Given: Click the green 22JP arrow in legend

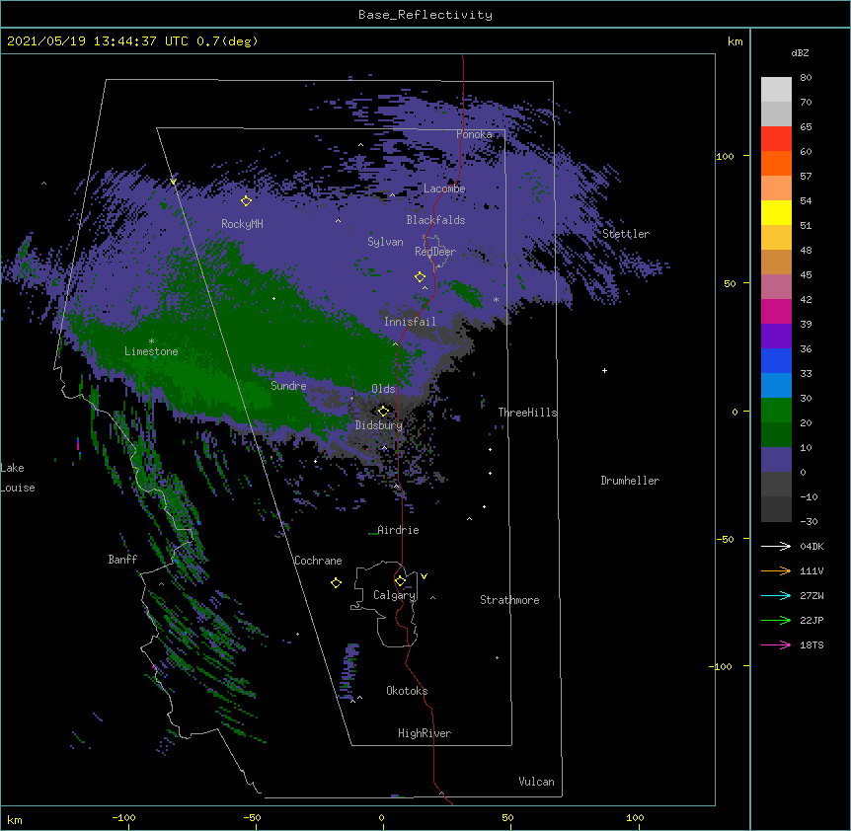Looking at the screenshot, I should [x=776, y=620].
